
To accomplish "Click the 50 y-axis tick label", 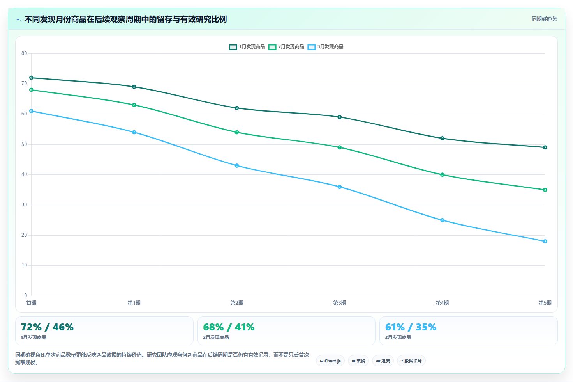I will 24,144.
